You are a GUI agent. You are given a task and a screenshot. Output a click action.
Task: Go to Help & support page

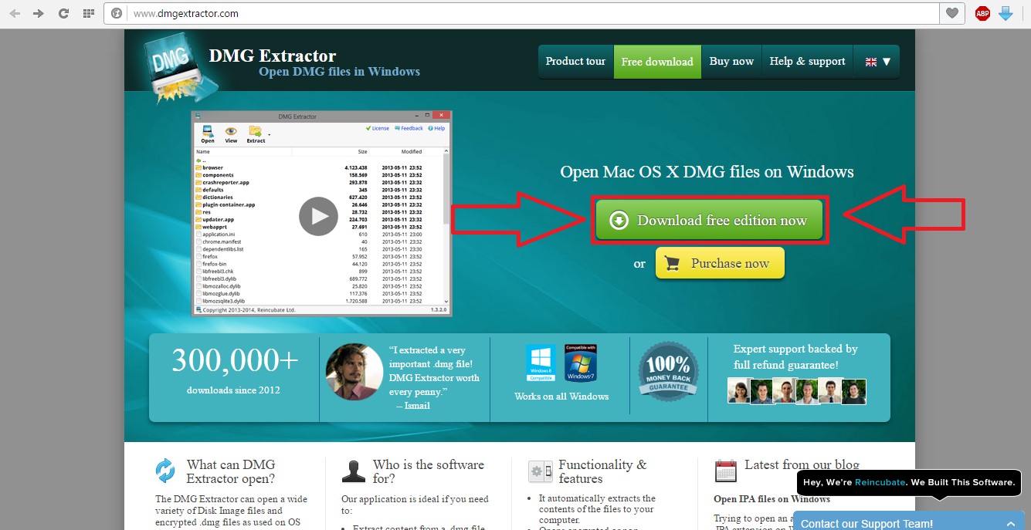tap(807, 62)
